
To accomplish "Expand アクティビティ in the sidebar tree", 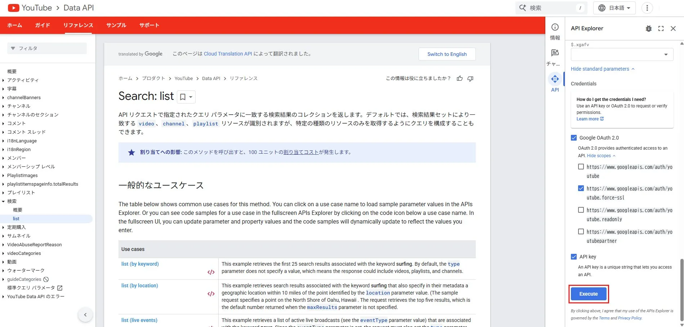I will click(x=3, y=80).
